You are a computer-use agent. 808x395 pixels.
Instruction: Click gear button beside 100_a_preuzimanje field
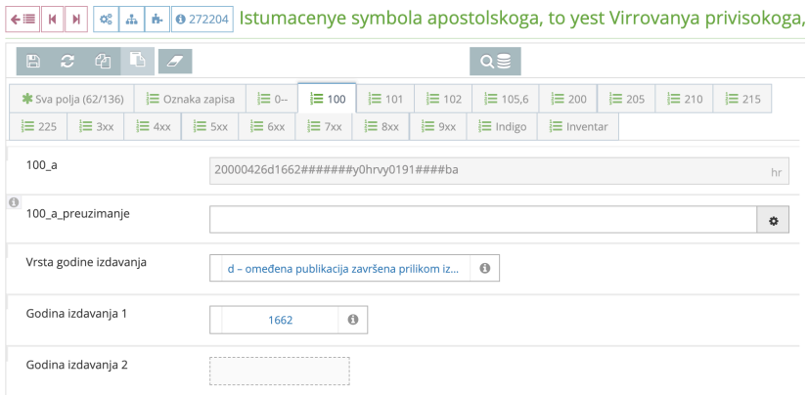pyautogui.click(x=773, y=220)
